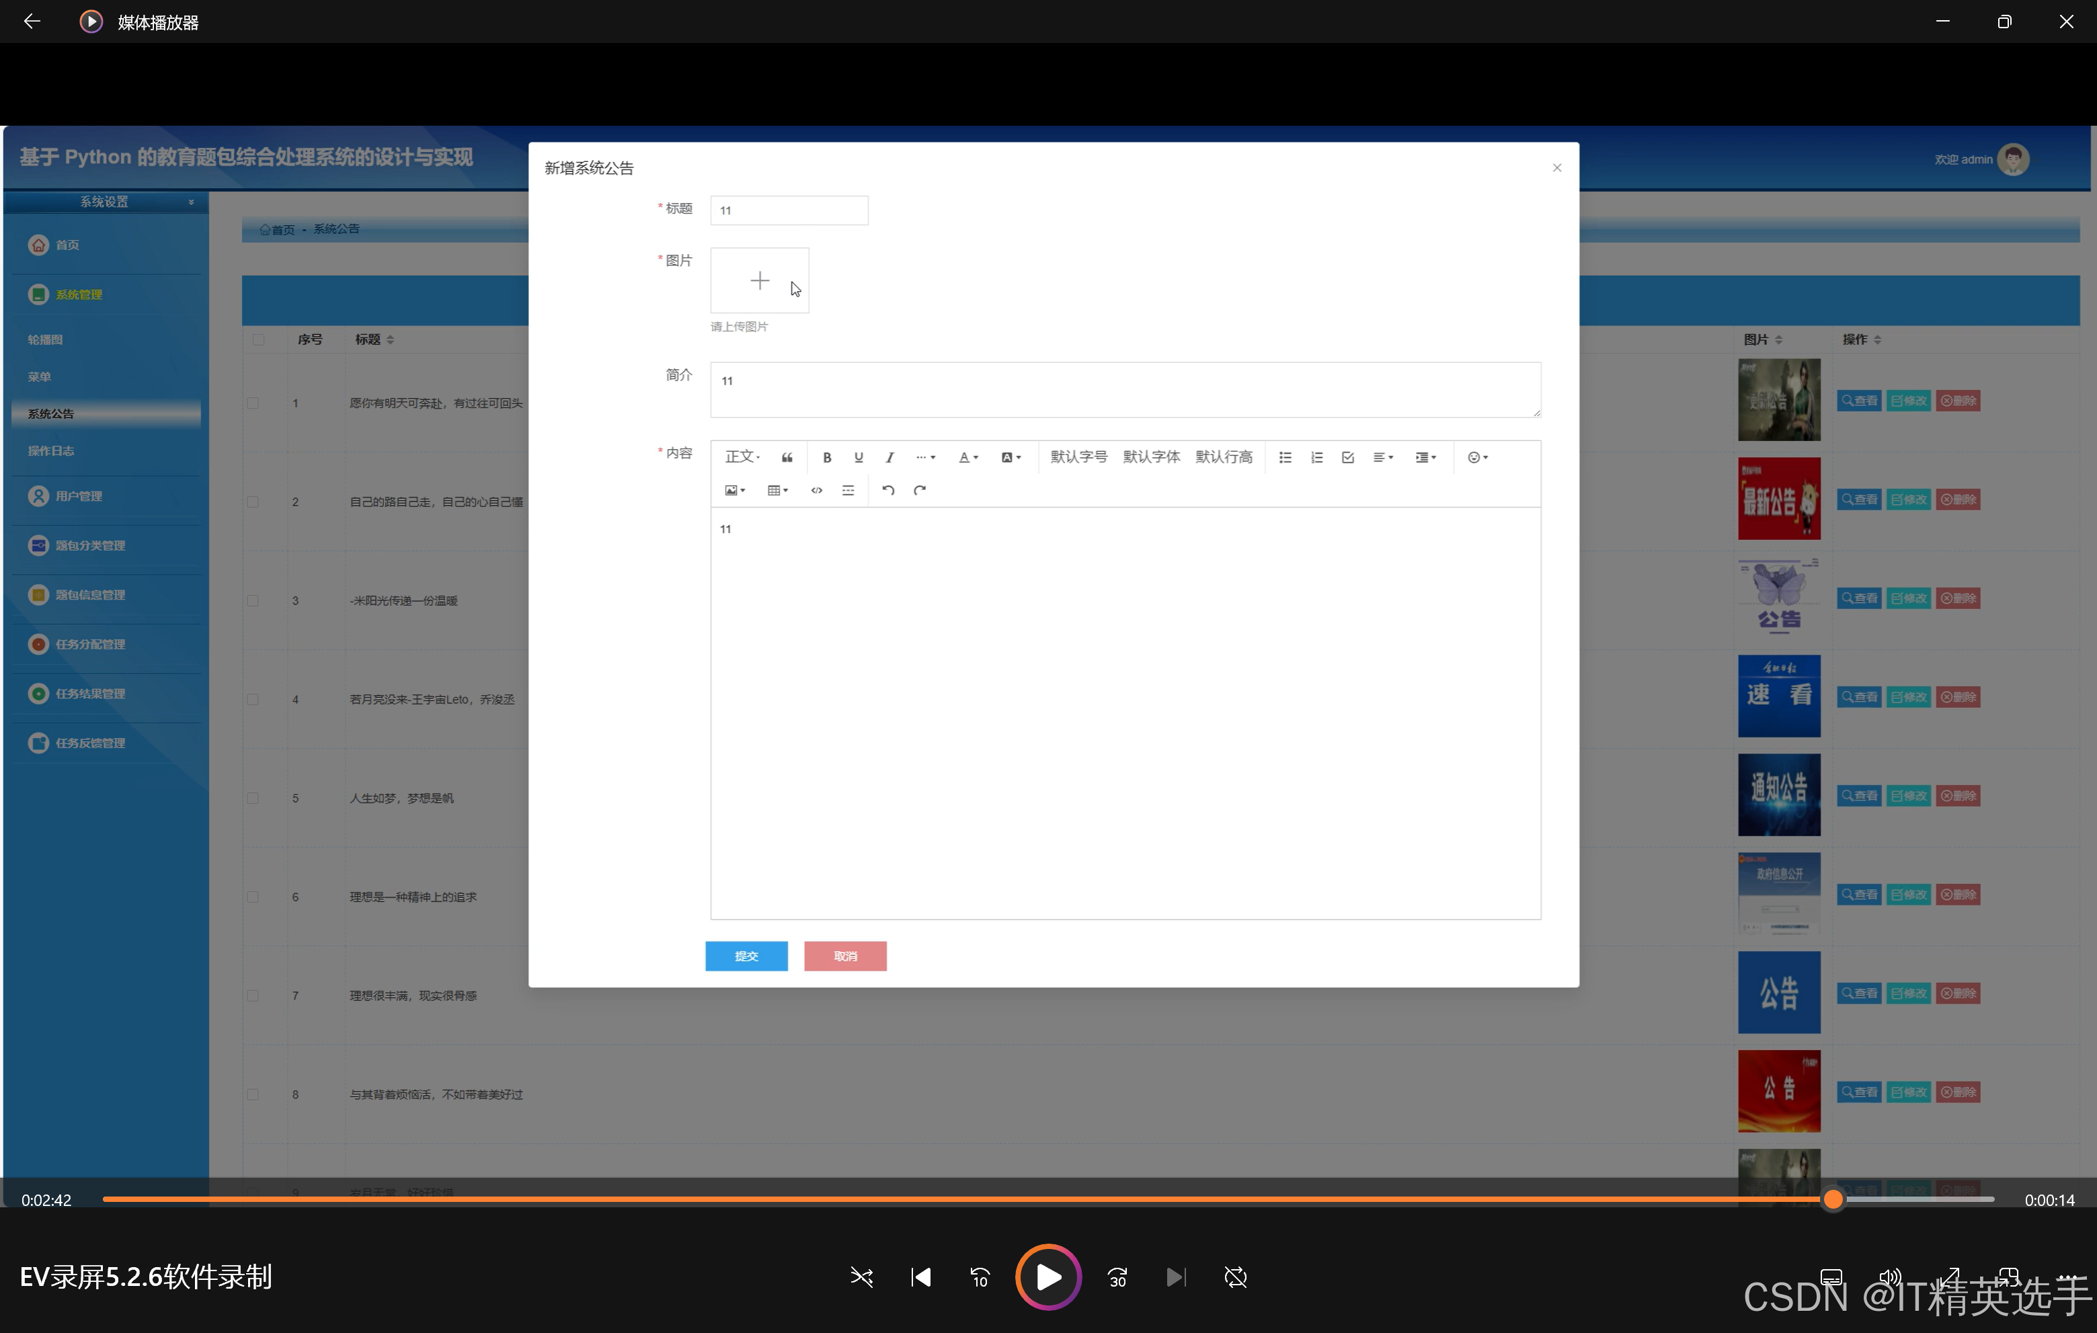Toggle shuffle in media player
Screen dimensions: 2097x1333
pyautogui.click(x=861, y=1277)
